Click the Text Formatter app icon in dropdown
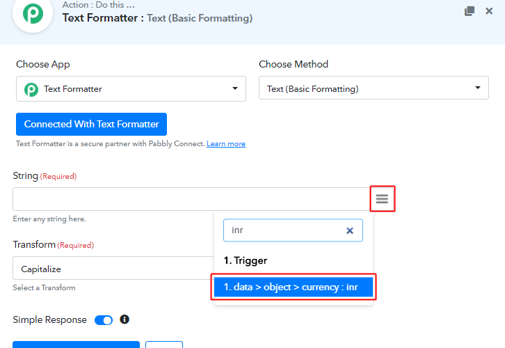 (x=31, y=89)
